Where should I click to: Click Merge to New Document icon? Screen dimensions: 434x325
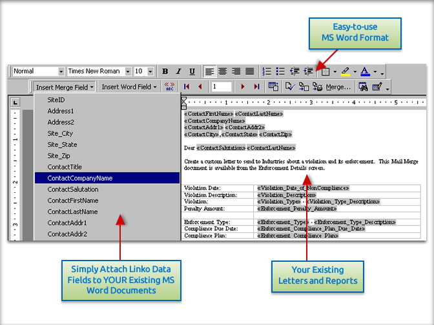point(304,87)
